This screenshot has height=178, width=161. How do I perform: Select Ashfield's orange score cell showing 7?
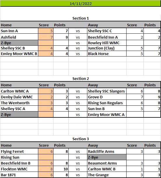click(46, 37)
